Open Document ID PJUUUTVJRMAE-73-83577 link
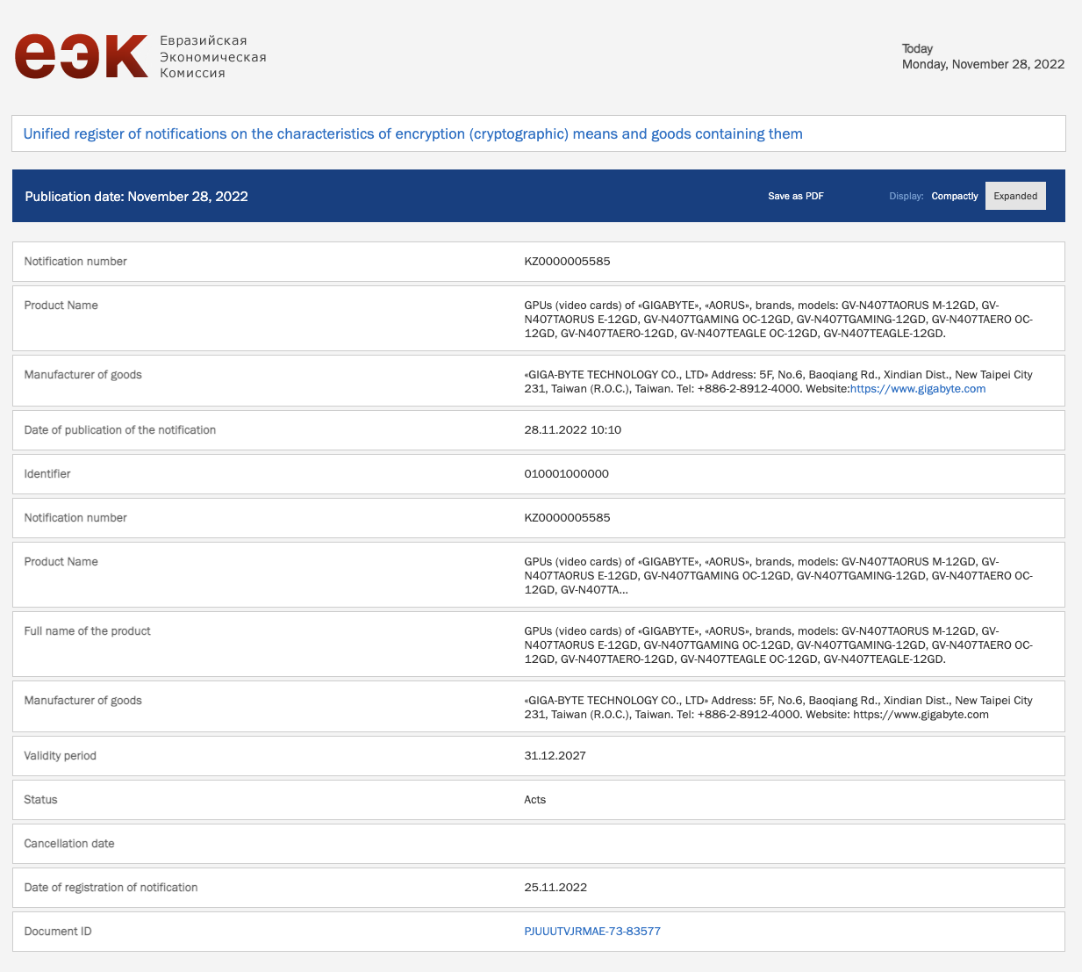 (x=592, y=932)
